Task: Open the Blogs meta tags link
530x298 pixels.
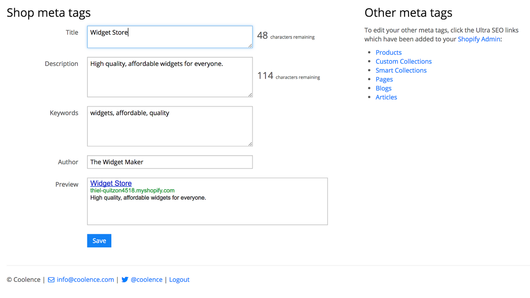Action: (383, 88)
